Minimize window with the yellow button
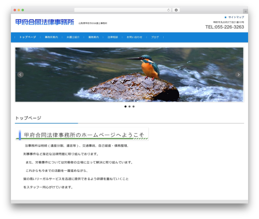 (19, 10)
